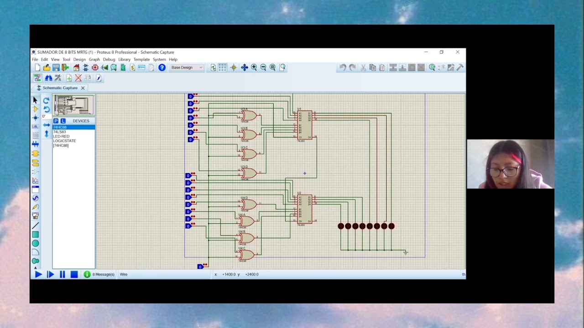This screenshot has height=328, width=584.
Task: Pick parts from the libraries magnifier icon
Action: (x=432, y=67)
